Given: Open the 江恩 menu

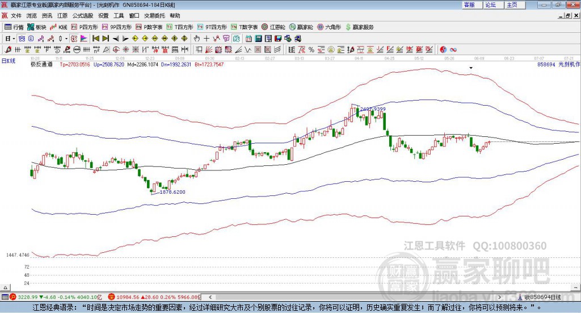Looking at the screenshot, I should (62, 15).
